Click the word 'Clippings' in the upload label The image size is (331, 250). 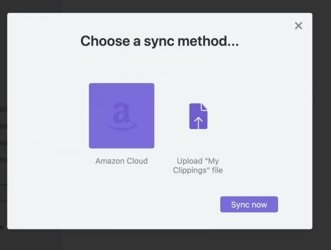point(188,170)
